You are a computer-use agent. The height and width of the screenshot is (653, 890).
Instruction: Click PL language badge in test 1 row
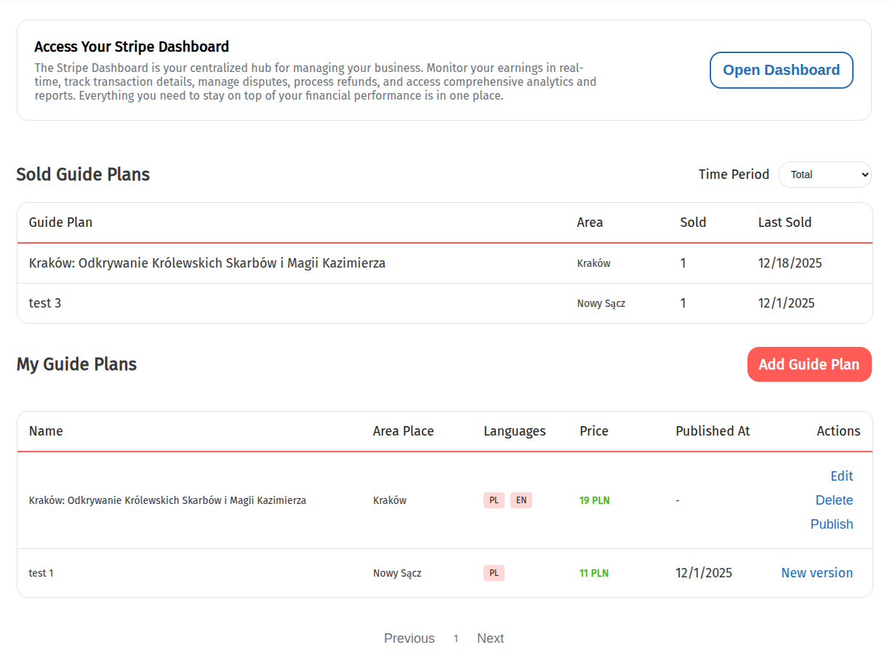(x=494, y=573)
